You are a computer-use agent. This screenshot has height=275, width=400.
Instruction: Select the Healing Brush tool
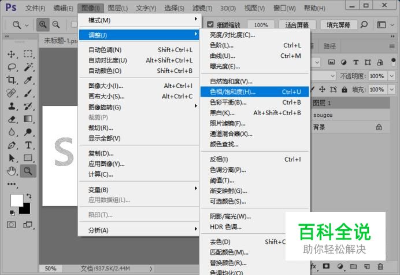point(11,93)
